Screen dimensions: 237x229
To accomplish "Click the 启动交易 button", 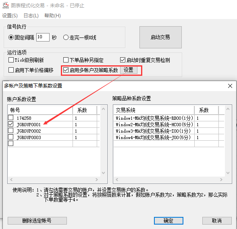I will tap(160, 37).
